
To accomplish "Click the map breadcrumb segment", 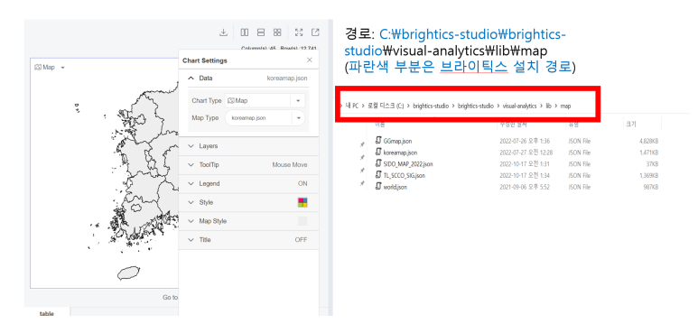I will [x=565, y=106].
